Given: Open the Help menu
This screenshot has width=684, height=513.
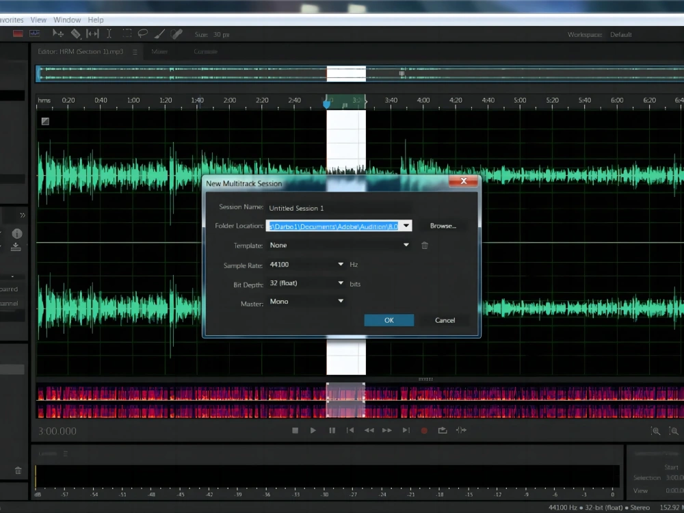Looking at the screenshot, I should pos(96,20).
